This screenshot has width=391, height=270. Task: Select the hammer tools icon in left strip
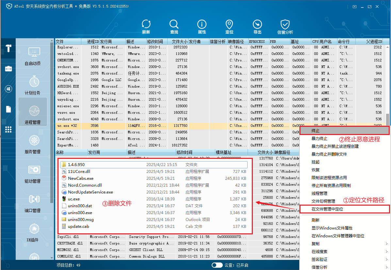point(8,48)
